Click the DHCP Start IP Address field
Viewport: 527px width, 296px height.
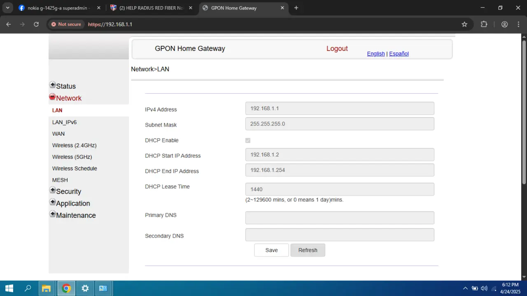(x=340, y=155)
